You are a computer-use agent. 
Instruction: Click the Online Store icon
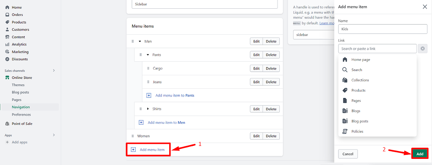tap(7, 77)
